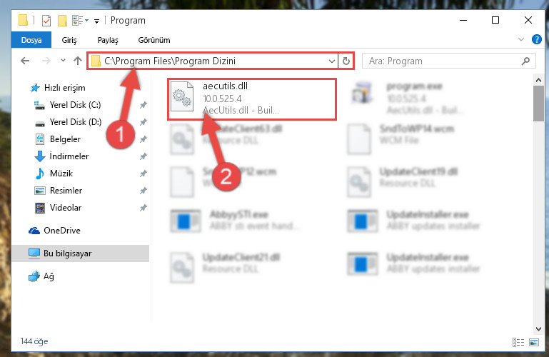This screenshot has width=549, height=357.
Task: Click the Properties checkmark quick access icon
Action: point(46,21)
